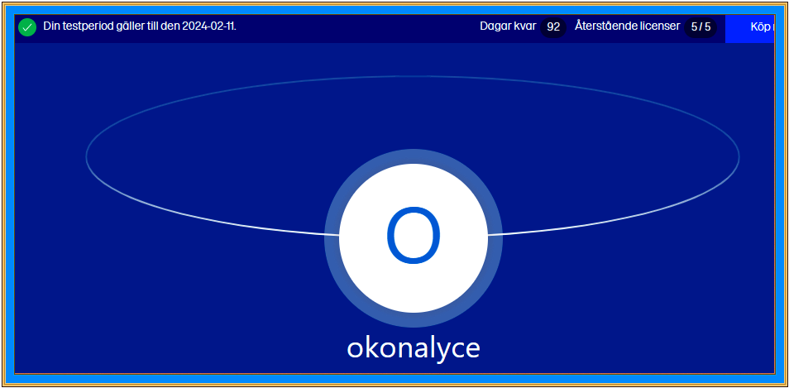Click the okonalyce username text
This screenshot has width=789, height=388.
[414, 347]
